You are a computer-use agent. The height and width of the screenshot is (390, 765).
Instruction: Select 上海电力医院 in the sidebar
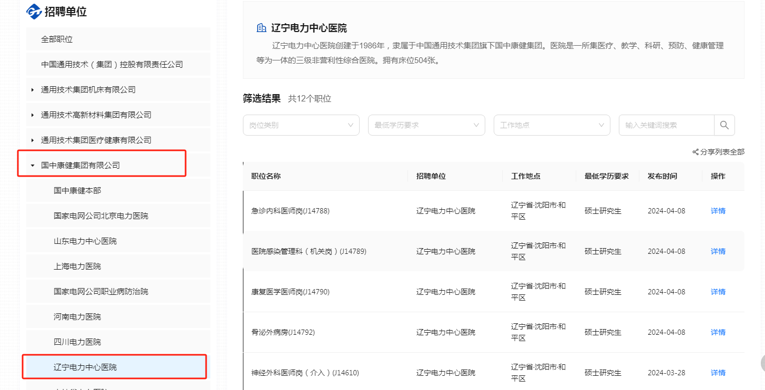(x=77, y=266)
